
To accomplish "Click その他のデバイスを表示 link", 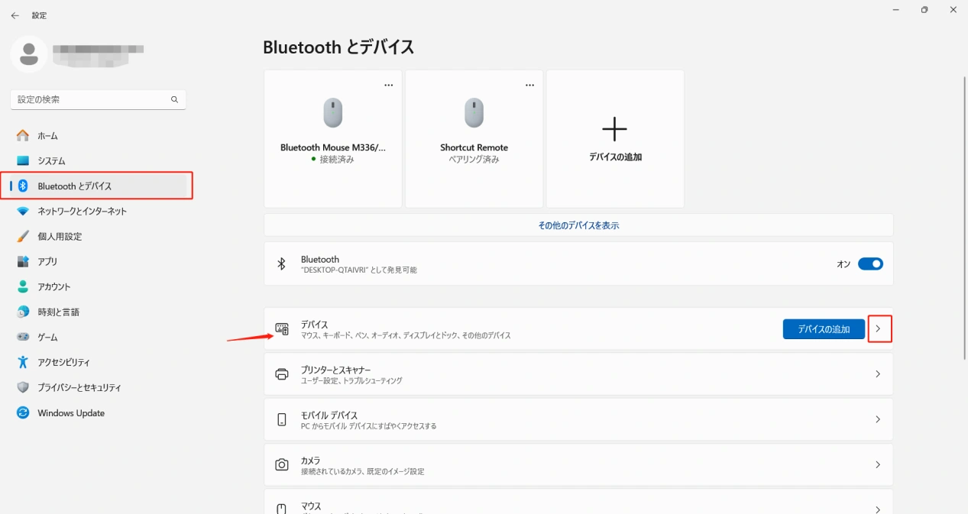I will click(x=578, y=225).
